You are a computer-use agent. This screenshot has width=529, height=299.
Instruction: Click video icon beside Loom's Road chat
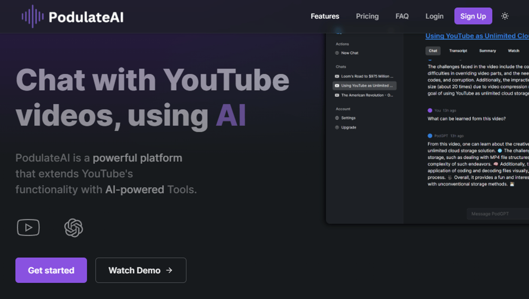click(337, 76)
